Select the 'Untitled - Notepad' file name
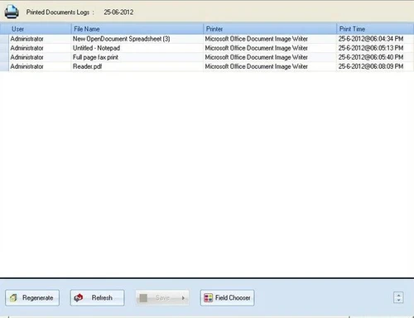This screenshot has width=414, height=318. 96,48
